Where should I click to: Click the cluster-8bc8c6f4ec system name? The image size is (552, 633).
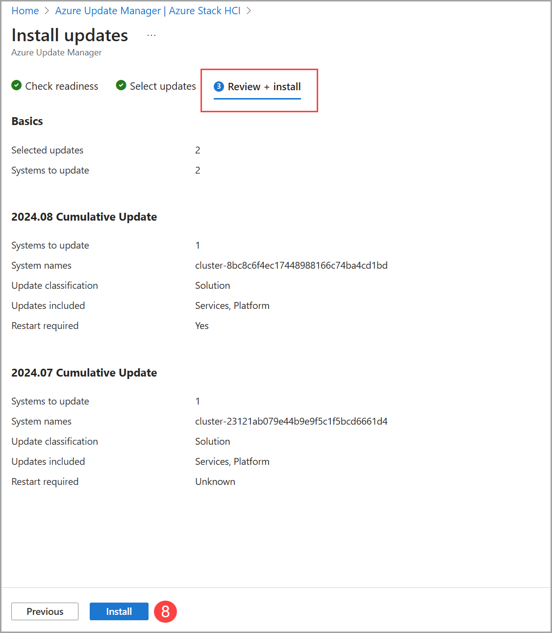point(291,265)
